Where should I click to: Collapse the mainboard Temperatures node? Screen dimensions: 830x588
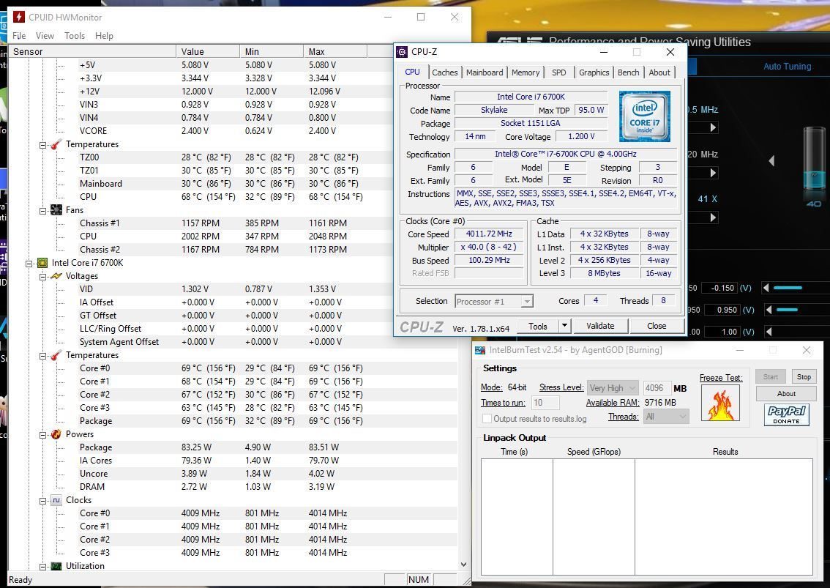[x=43, y=144]
